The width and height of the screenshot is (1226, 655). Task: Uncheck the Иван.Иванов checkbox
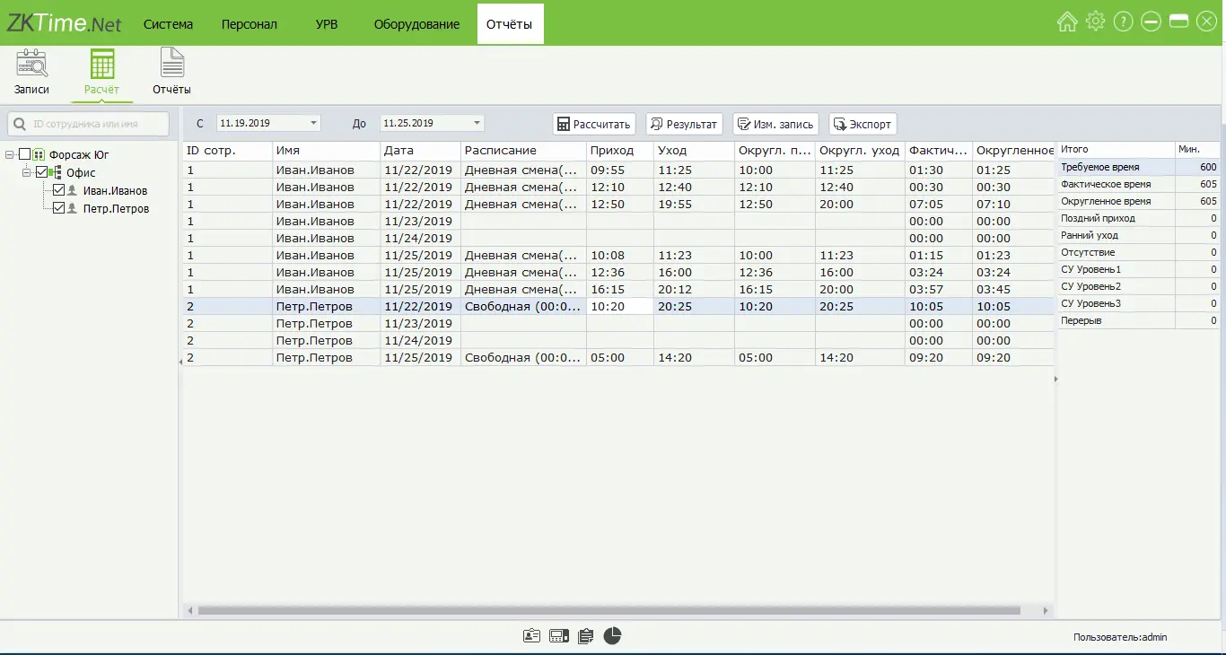(59, 191)
